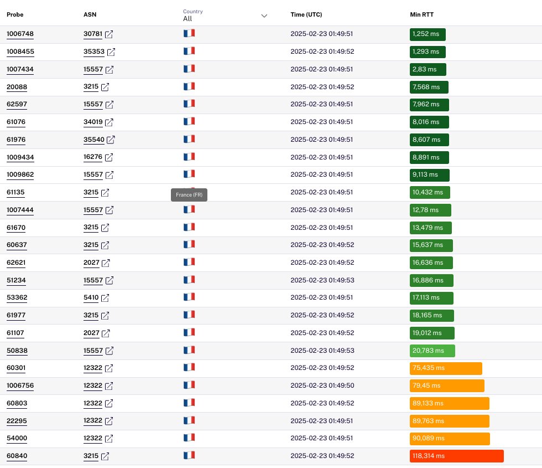Open external link icon in probe 1007434 row
The width and height of the screenshot is (542, 468).
pos(110,70)
